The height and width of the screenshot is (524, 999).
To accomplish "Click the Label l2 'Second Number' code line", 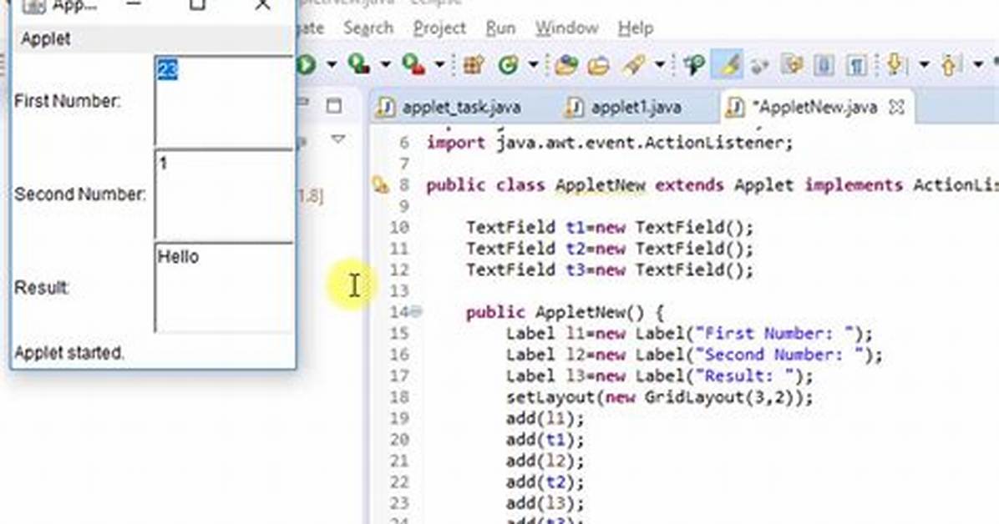I will (694, 355).
